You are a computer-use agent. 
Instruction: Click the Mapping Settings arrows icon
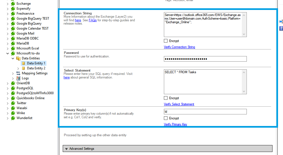pos(18,73)
